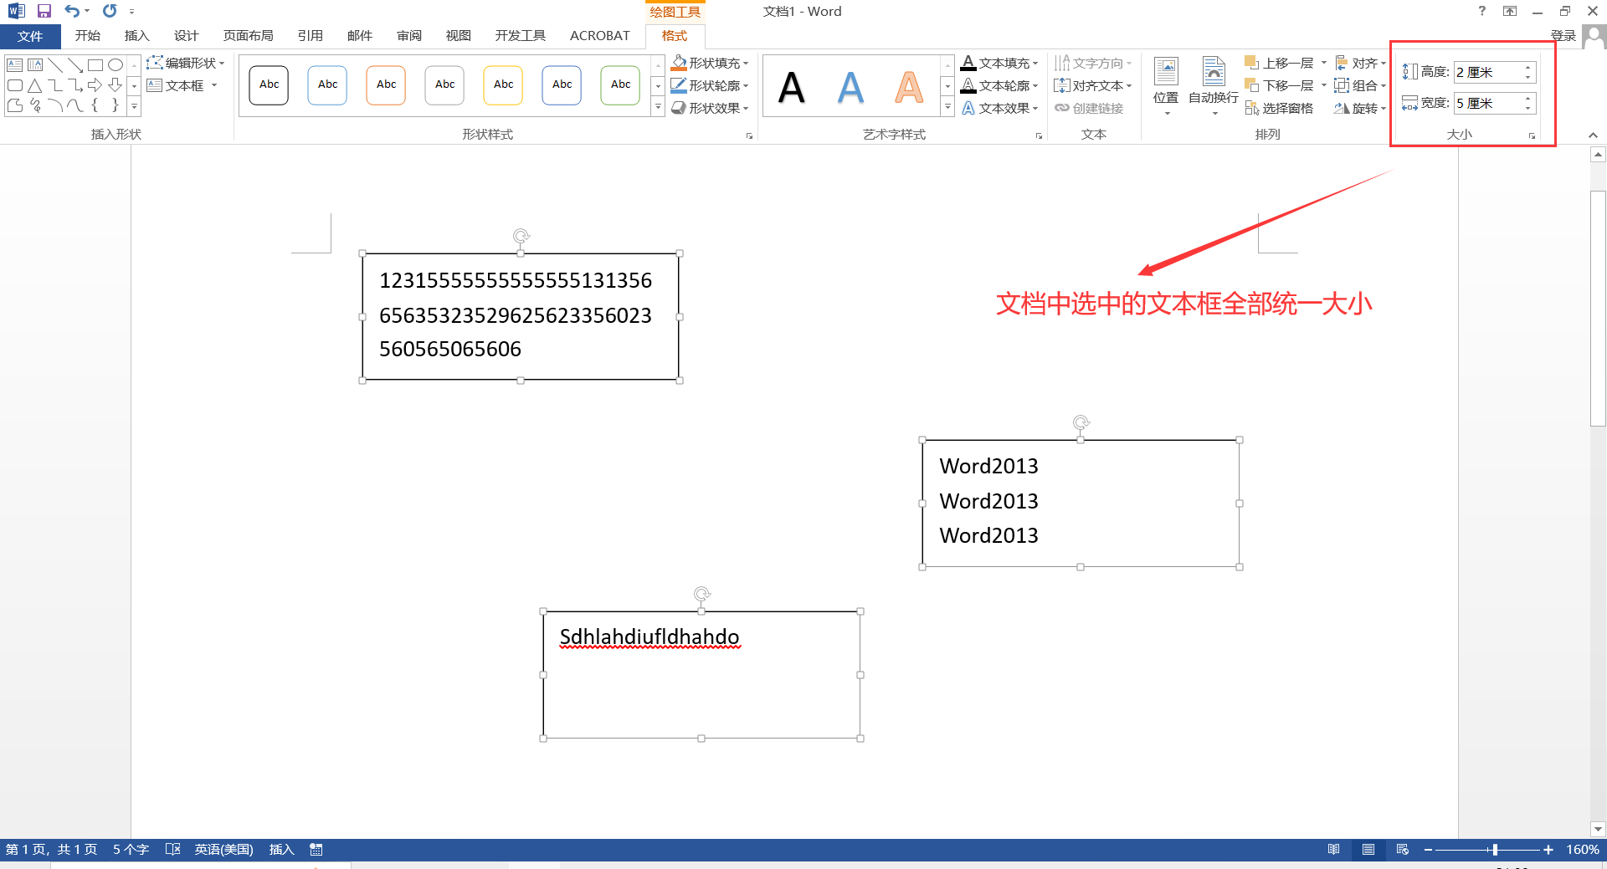Switch to Print Layout view
Viewport: 1607px width, 869px height.
pyautogui.click(x=1368, y=849)
